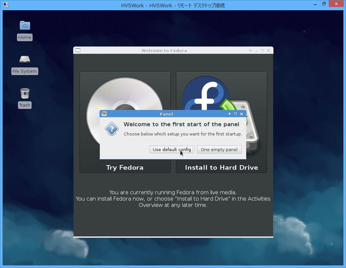Image resolution: width=346 pixels, height=268 pixels.
Task: Close the Welcome to Fedora window
Action: 268,50
